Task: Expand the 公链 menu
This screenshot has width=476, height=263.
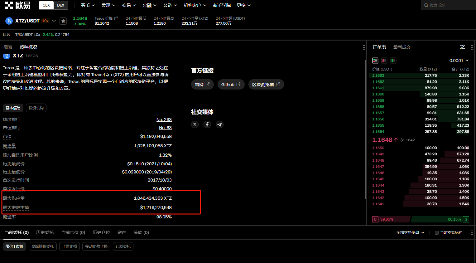Action: pos(170,5)
